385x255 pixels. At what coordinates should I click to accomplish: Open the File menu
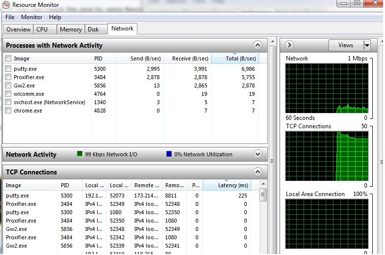[x=10, y=17]
